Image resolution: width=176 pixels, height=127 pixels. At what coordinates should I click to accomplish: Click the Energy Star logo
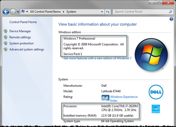click(x=156, y=109)
